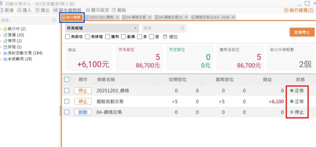Expand the 我的自動交易 (184) folder
This screenshot has width=316, height=147.
(x=1, y=53)
